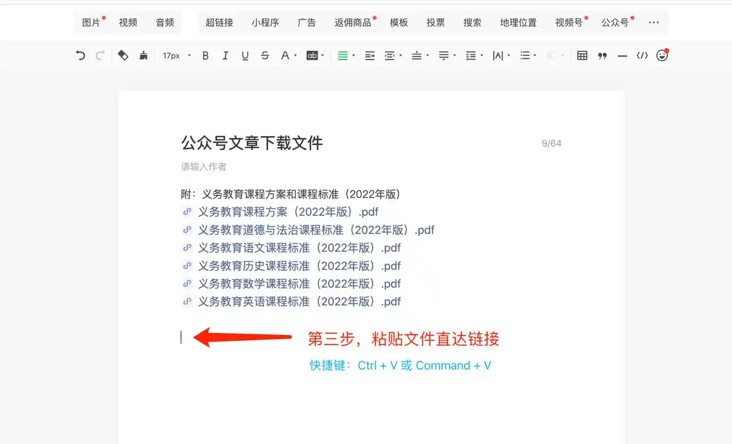Open 义务教育英语课程标准.pdf link
The width and height of the screenshot is (732, 444).
point(299,302)
